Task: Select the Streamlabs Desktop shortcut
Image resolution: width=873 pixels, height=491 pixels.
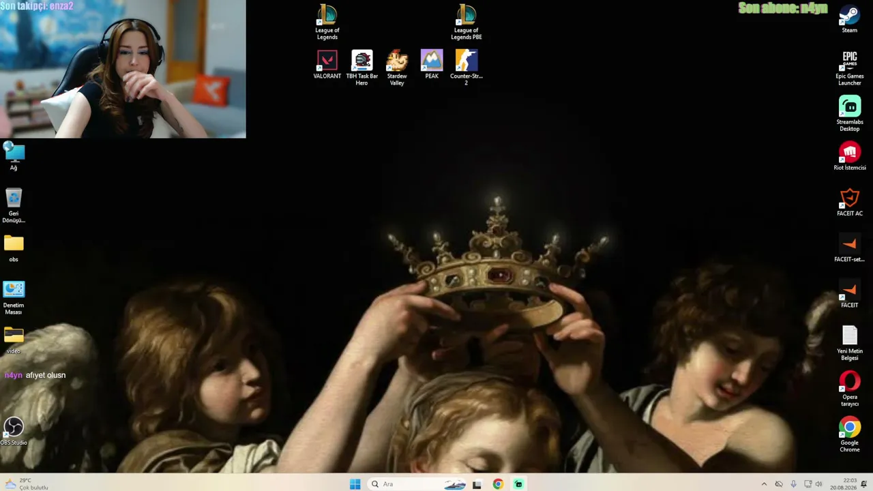Action: point(849,113)
